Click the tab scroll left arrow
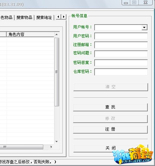 58,17
